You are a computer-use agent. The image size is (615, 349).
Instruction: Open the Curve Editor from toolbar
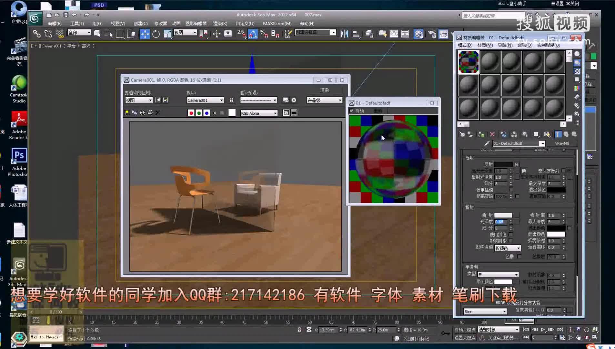[x=394, y=34]
